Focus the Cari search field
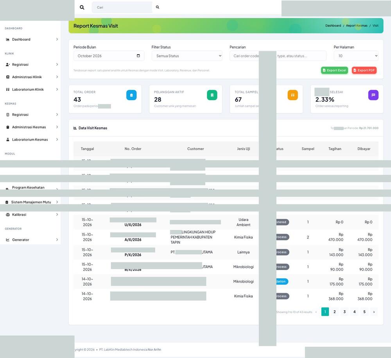Image resolution: width=391 pixels, height=358 pixels. 122,7
